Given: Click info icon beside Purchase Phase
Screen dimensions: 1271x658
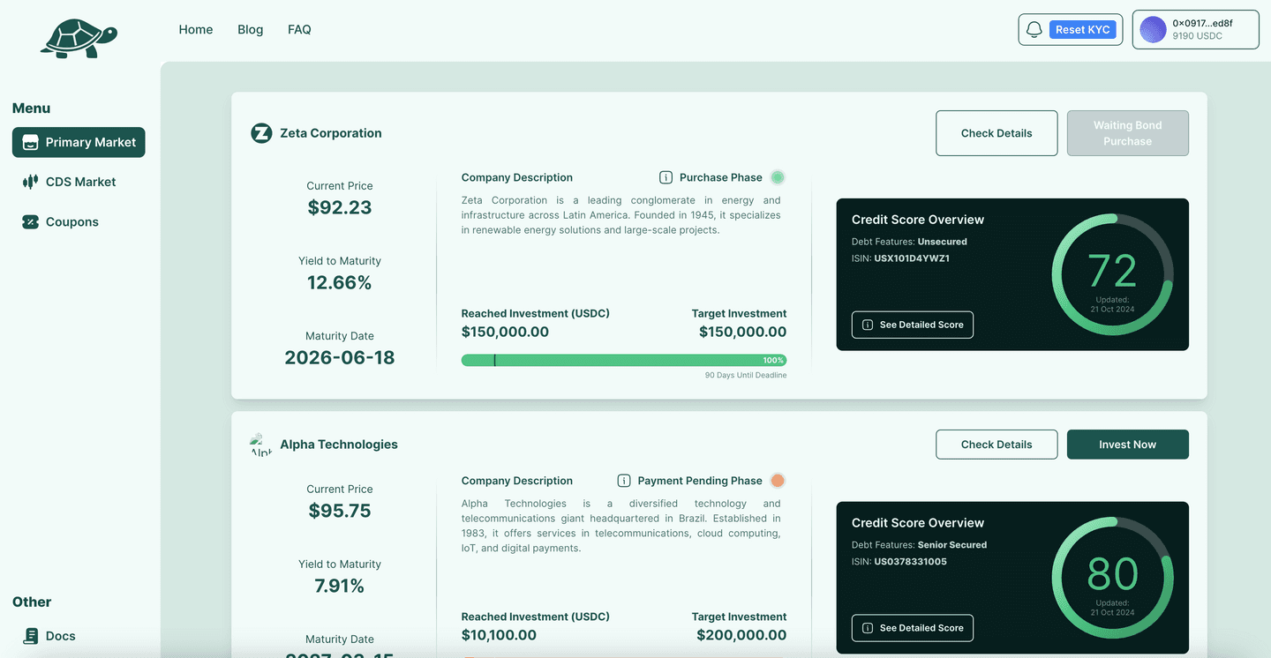Looking at the screenshot, I should coord(666,177).
